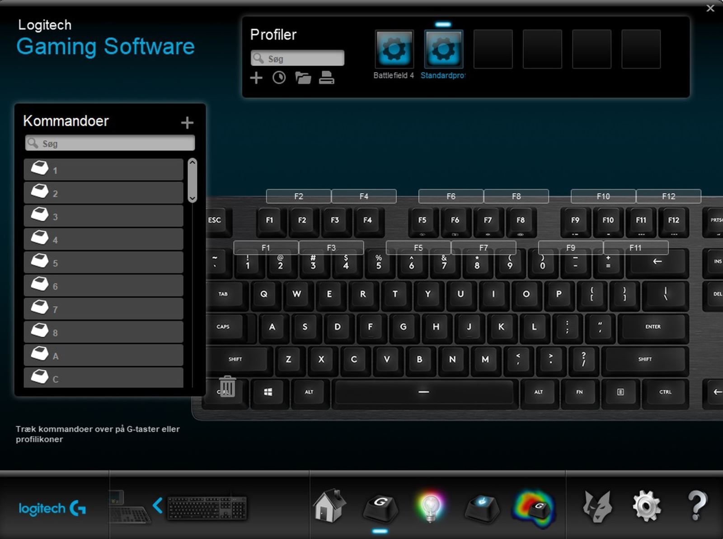Click the ESC key on the keyboard

pyautogui.click(x=217, y=221)
